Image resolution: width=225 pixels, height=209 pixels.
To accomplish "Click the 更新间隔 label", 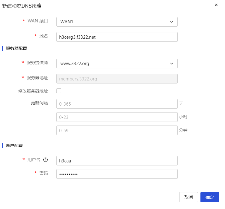I will (x=39, y=103).
